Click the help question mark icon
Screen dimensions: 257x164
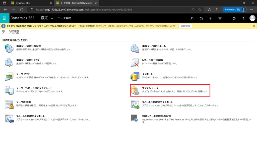pos(243,18)
